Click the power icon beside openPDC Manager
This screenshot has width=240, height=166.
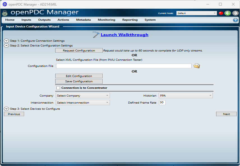[5, 13]
